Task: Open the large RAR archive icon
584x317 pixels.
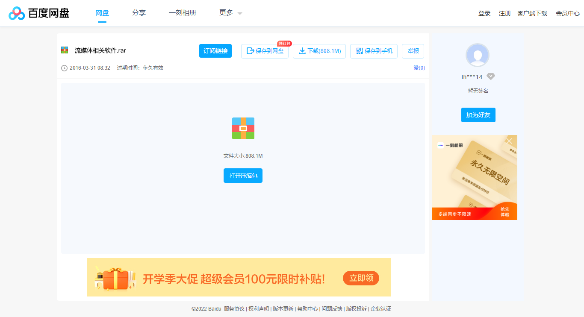Action: pyautogui.click(x=243, y=128)
